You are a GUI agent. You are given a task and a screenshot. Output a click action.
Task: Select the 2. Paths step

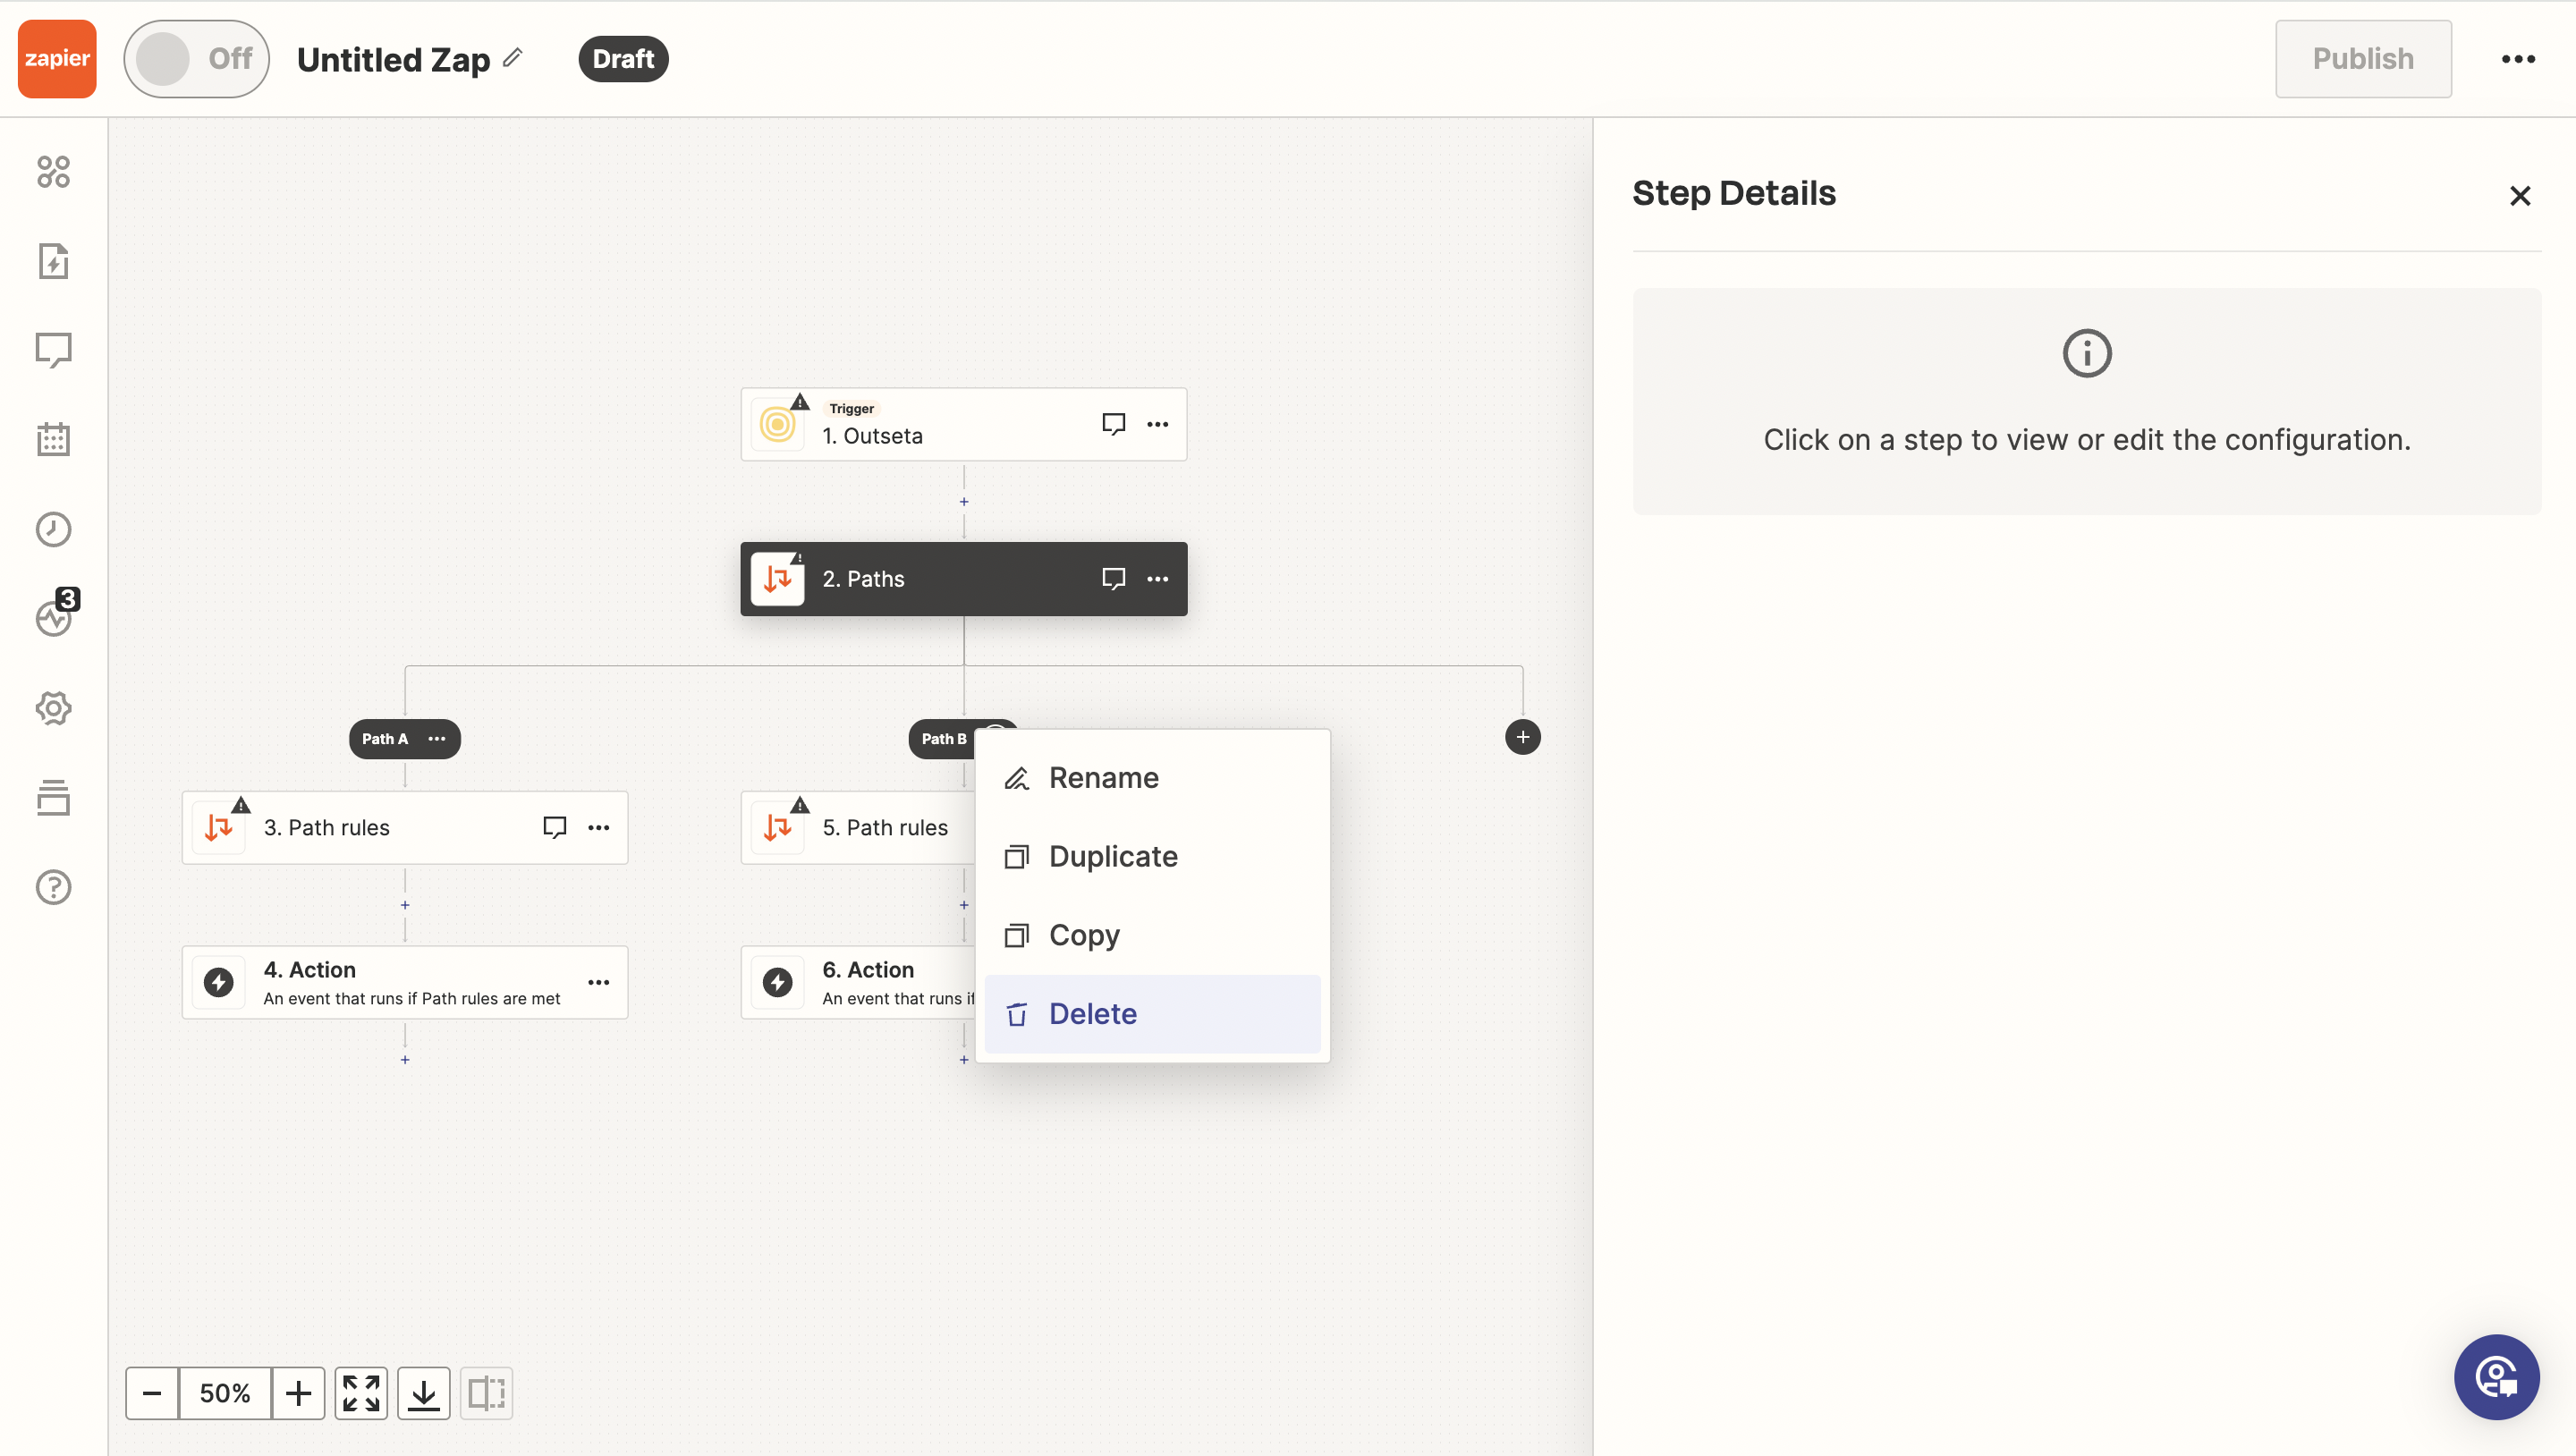[x=963, y=579]
